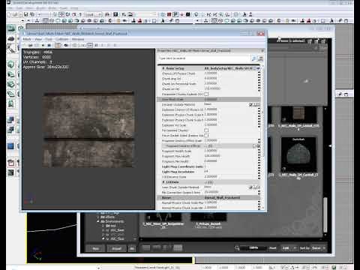The height and width of the screenshot is (270, 360).
Task: Click the fractured wall mesh preview
Action: pos(88,129)
